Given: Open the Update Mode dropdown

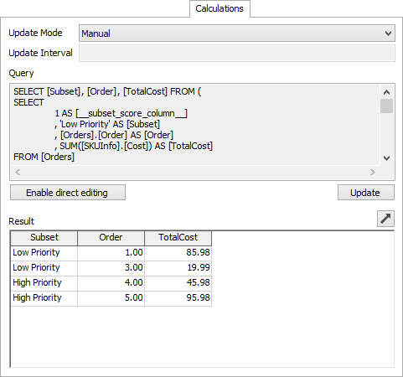Looking at the screenshot, I should click(x=237, y=34).
